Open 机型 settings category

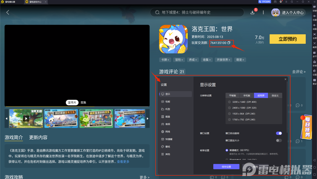[x=176, y=109]
